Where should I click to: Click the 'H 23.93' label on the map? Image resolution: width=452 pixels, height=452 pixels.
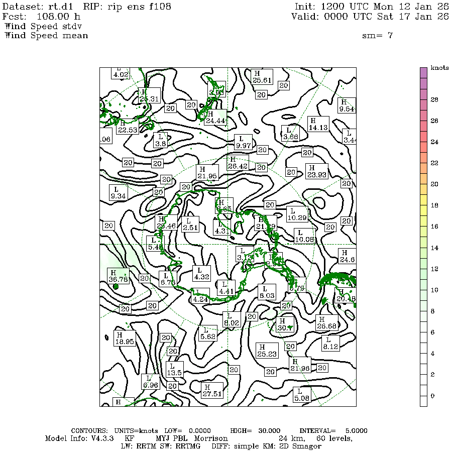point(317,171)
